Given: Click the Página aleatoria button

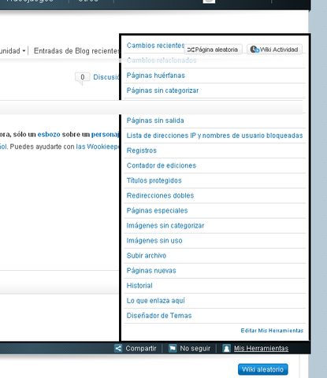Looking at the screenshot, I should click(213, 50).
